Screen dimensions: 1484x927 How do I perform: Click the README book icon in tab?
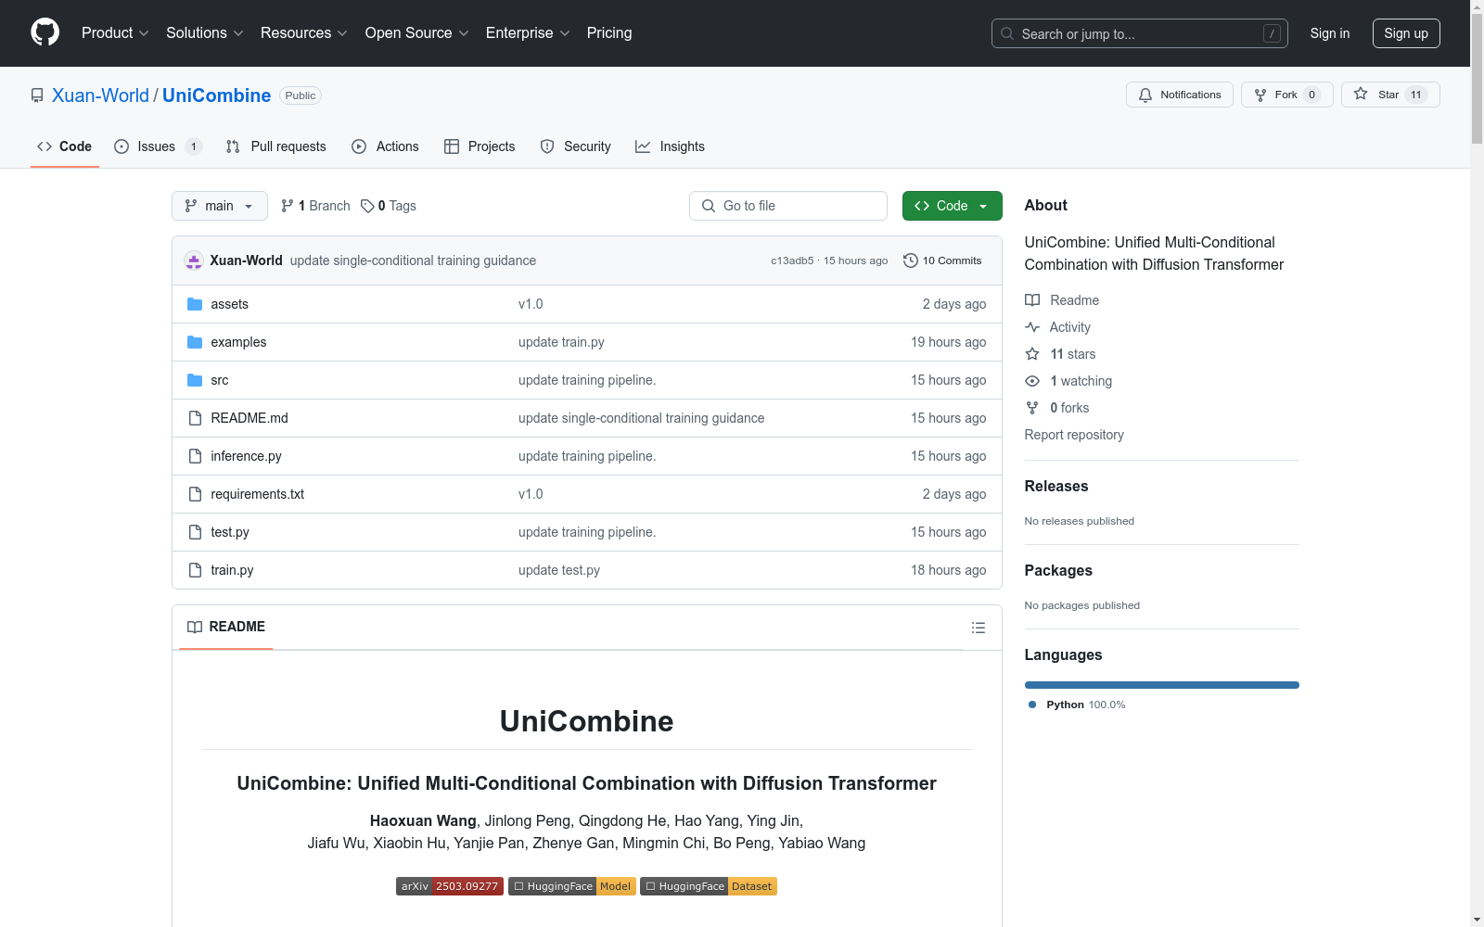[195, 628]
